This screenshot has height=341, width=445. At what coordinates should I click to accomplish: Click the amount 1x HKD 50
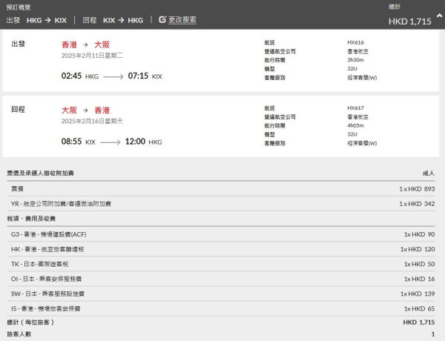coord(419,264)
